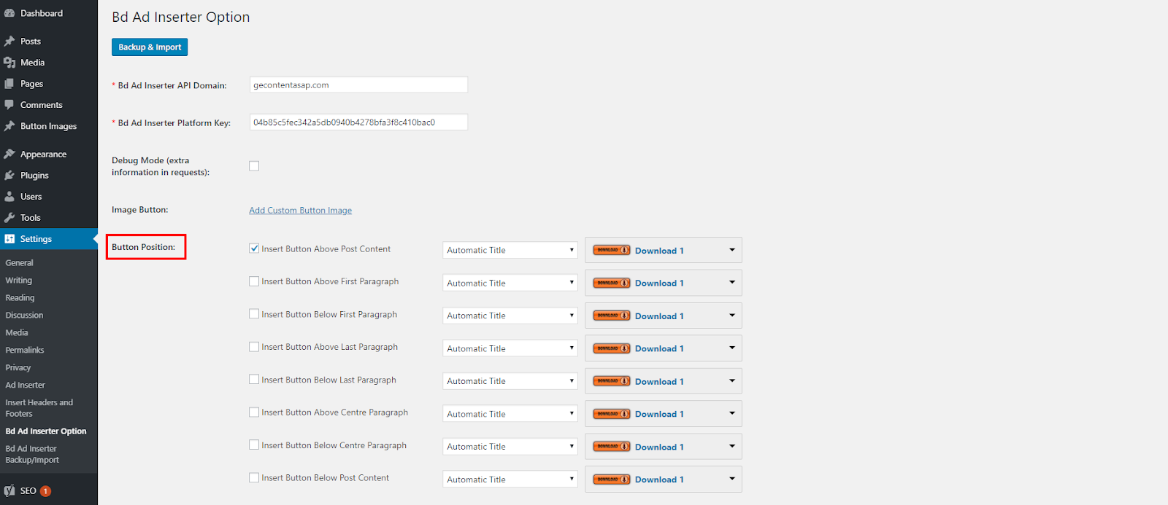Expand Download 1 arrow in Below Post Content row
Screen dimensions: 1168x505
[x=732, y=479]
